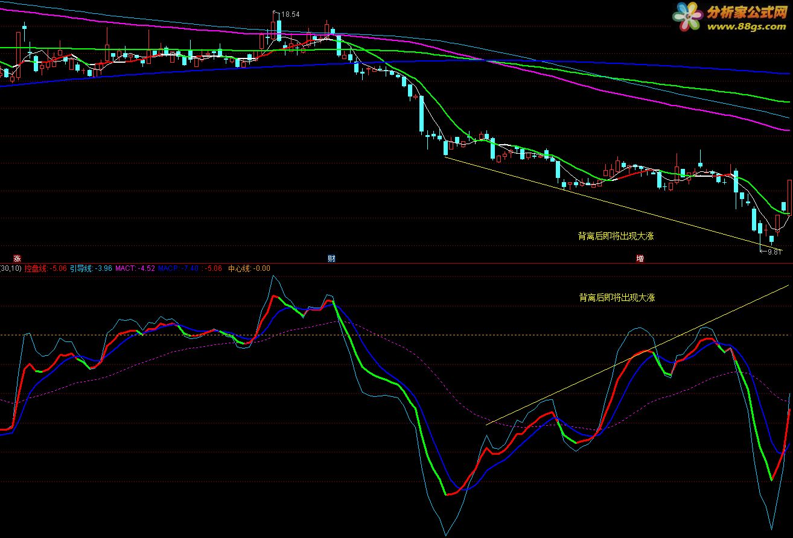Image resolution: width=793 pixels, height=538 pixels.
Task: Select 背离后即将出现大涨 annotation in the price panel
Action: (x=616, y=236)
